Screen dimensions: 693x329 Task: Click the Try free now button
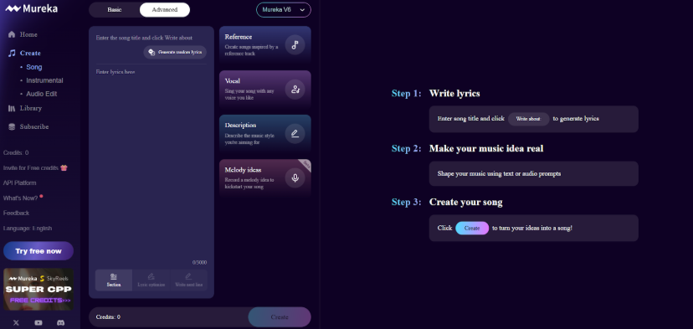tap(38, 251)
